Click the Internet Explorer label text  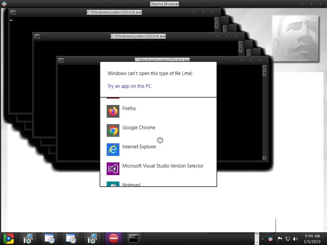pos(139,147)
